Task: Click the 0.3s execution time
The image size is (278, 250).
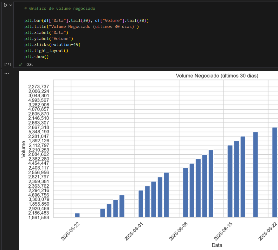Action: click(30, 65)
